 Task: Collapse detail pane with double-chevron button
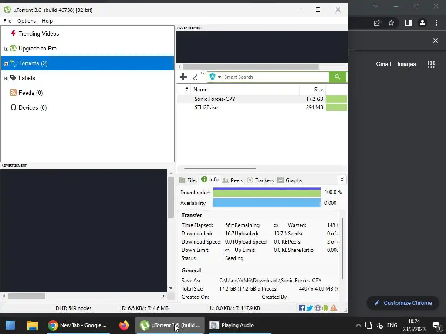tap(342, 180)
